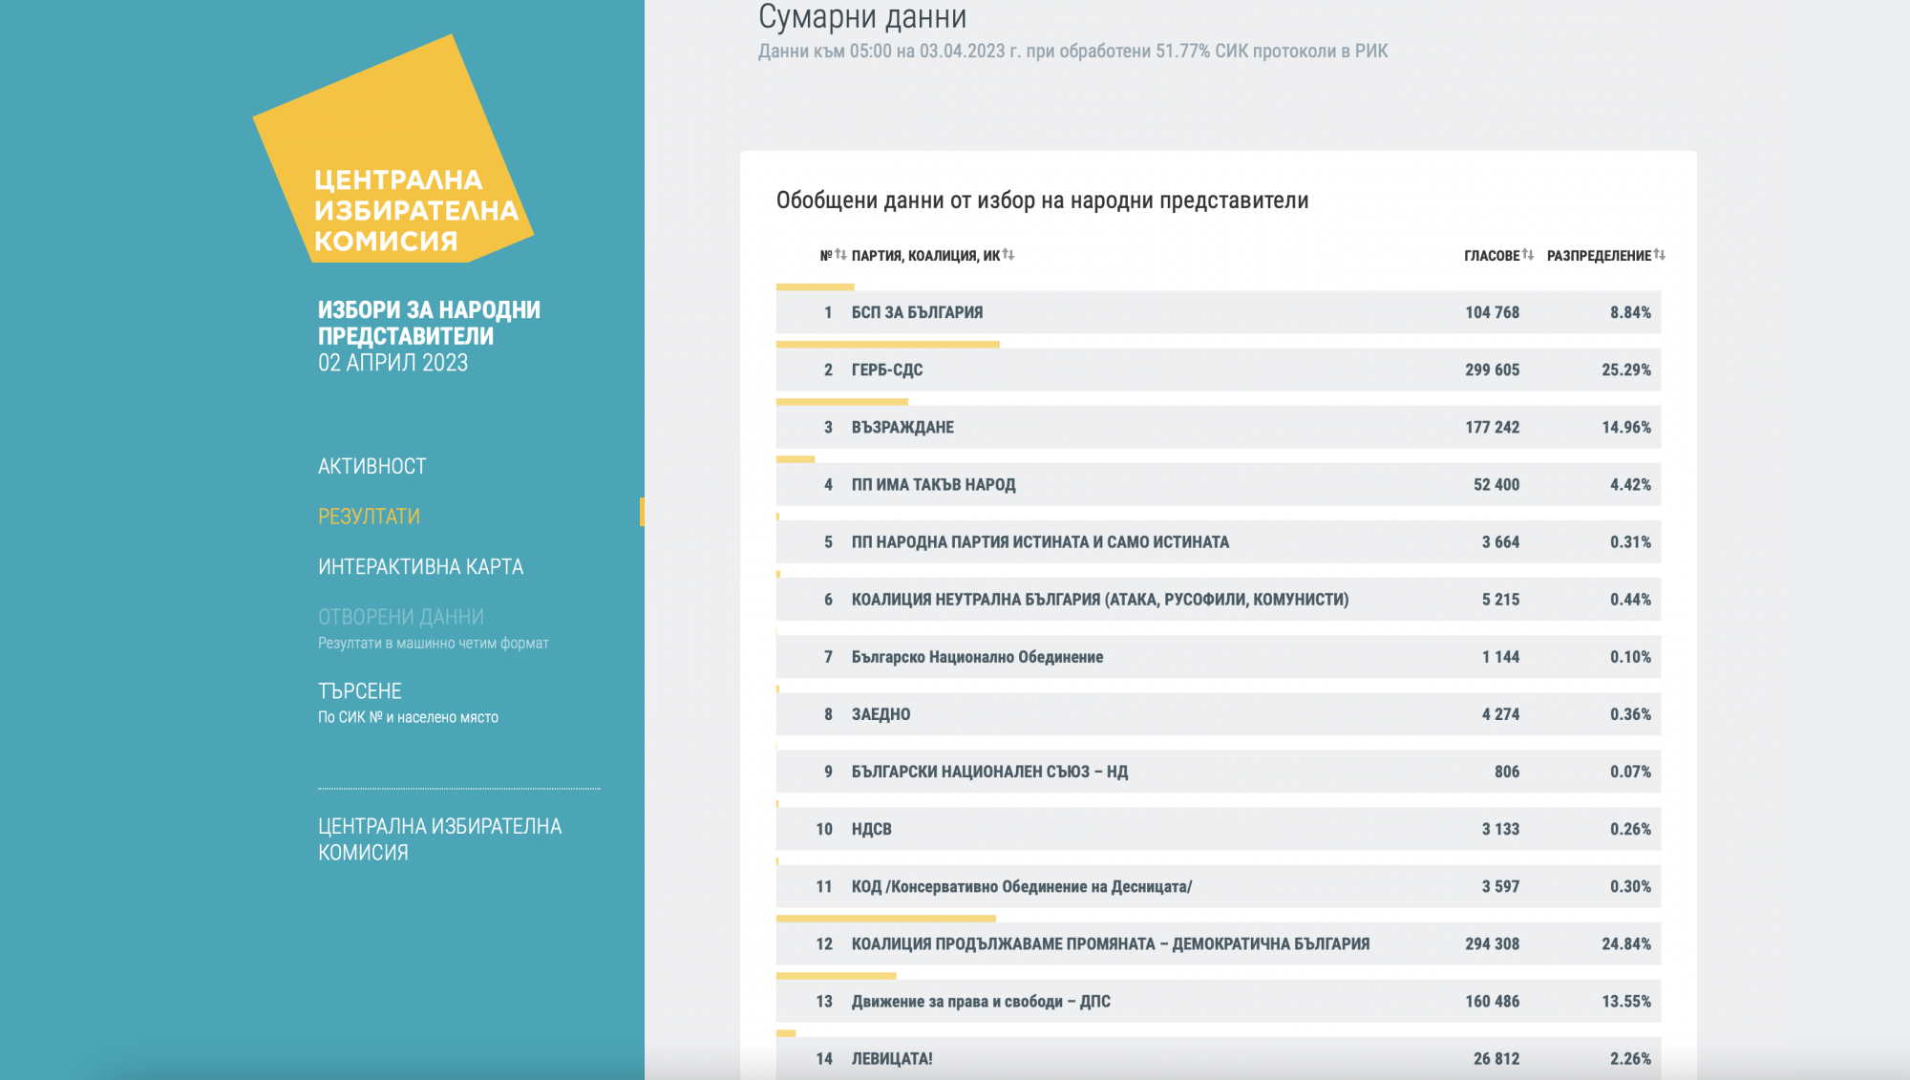Select the БСП ЗА БЪЛГАРИЯ row
The image size is (1910, 1080).
point(1218,312)
